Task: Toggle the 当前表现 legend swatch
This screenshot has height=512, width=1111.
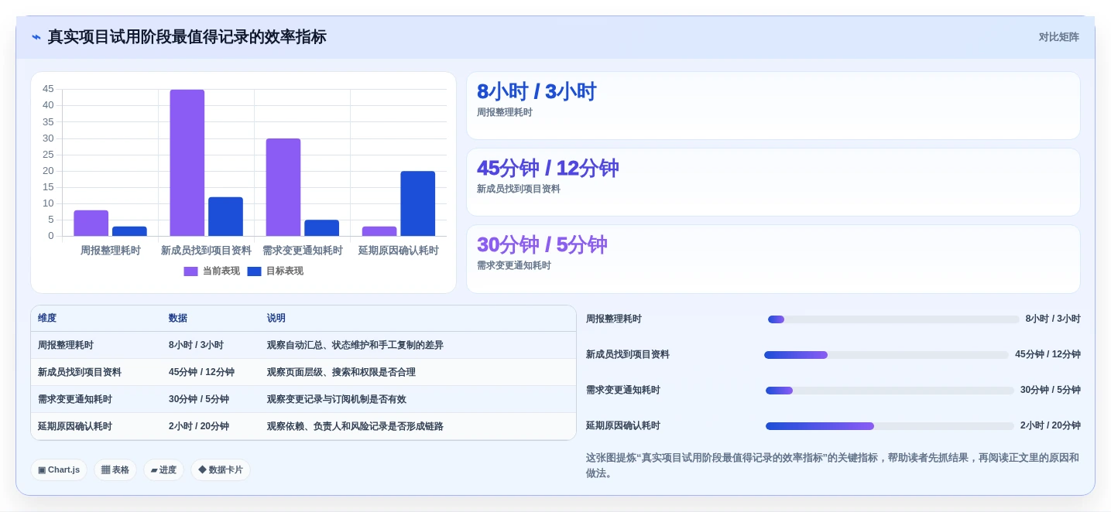Action: point(190,271)
